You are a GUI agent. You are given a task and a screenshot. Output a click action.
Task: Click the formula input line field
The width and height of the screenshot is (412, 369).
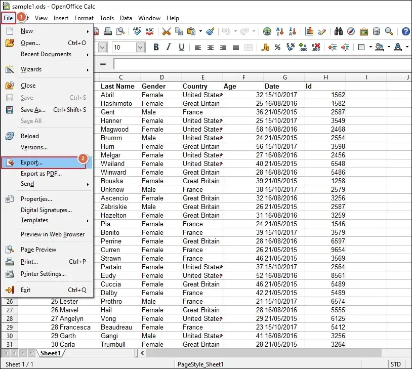(x=263, y=64)
